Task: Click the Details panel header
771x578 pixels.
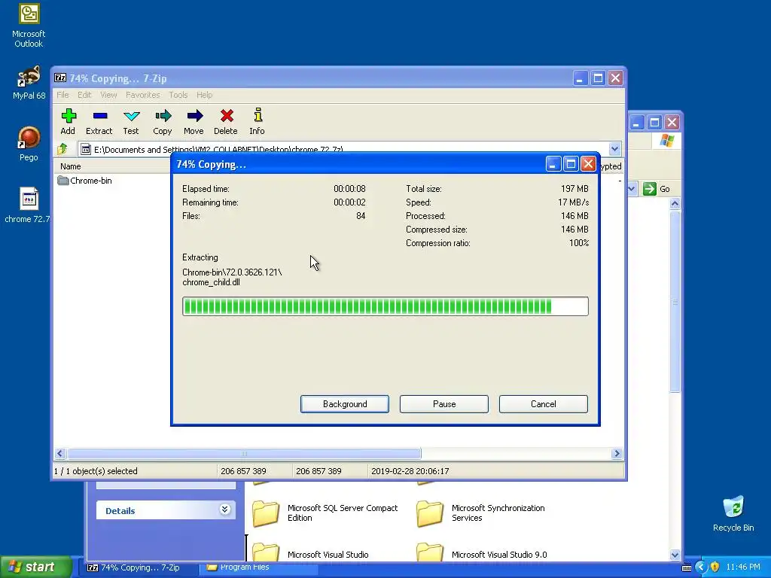Action: click(x=166, y=510)
